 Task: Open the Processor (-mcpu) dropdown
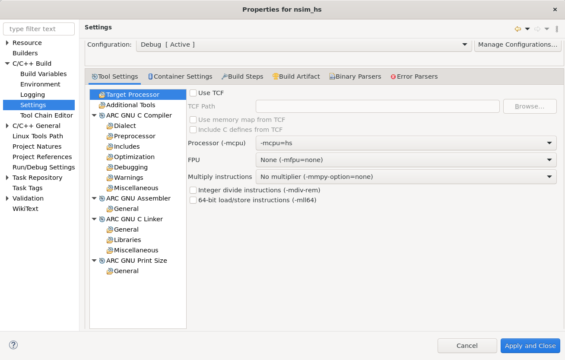[x=406, y=143]
